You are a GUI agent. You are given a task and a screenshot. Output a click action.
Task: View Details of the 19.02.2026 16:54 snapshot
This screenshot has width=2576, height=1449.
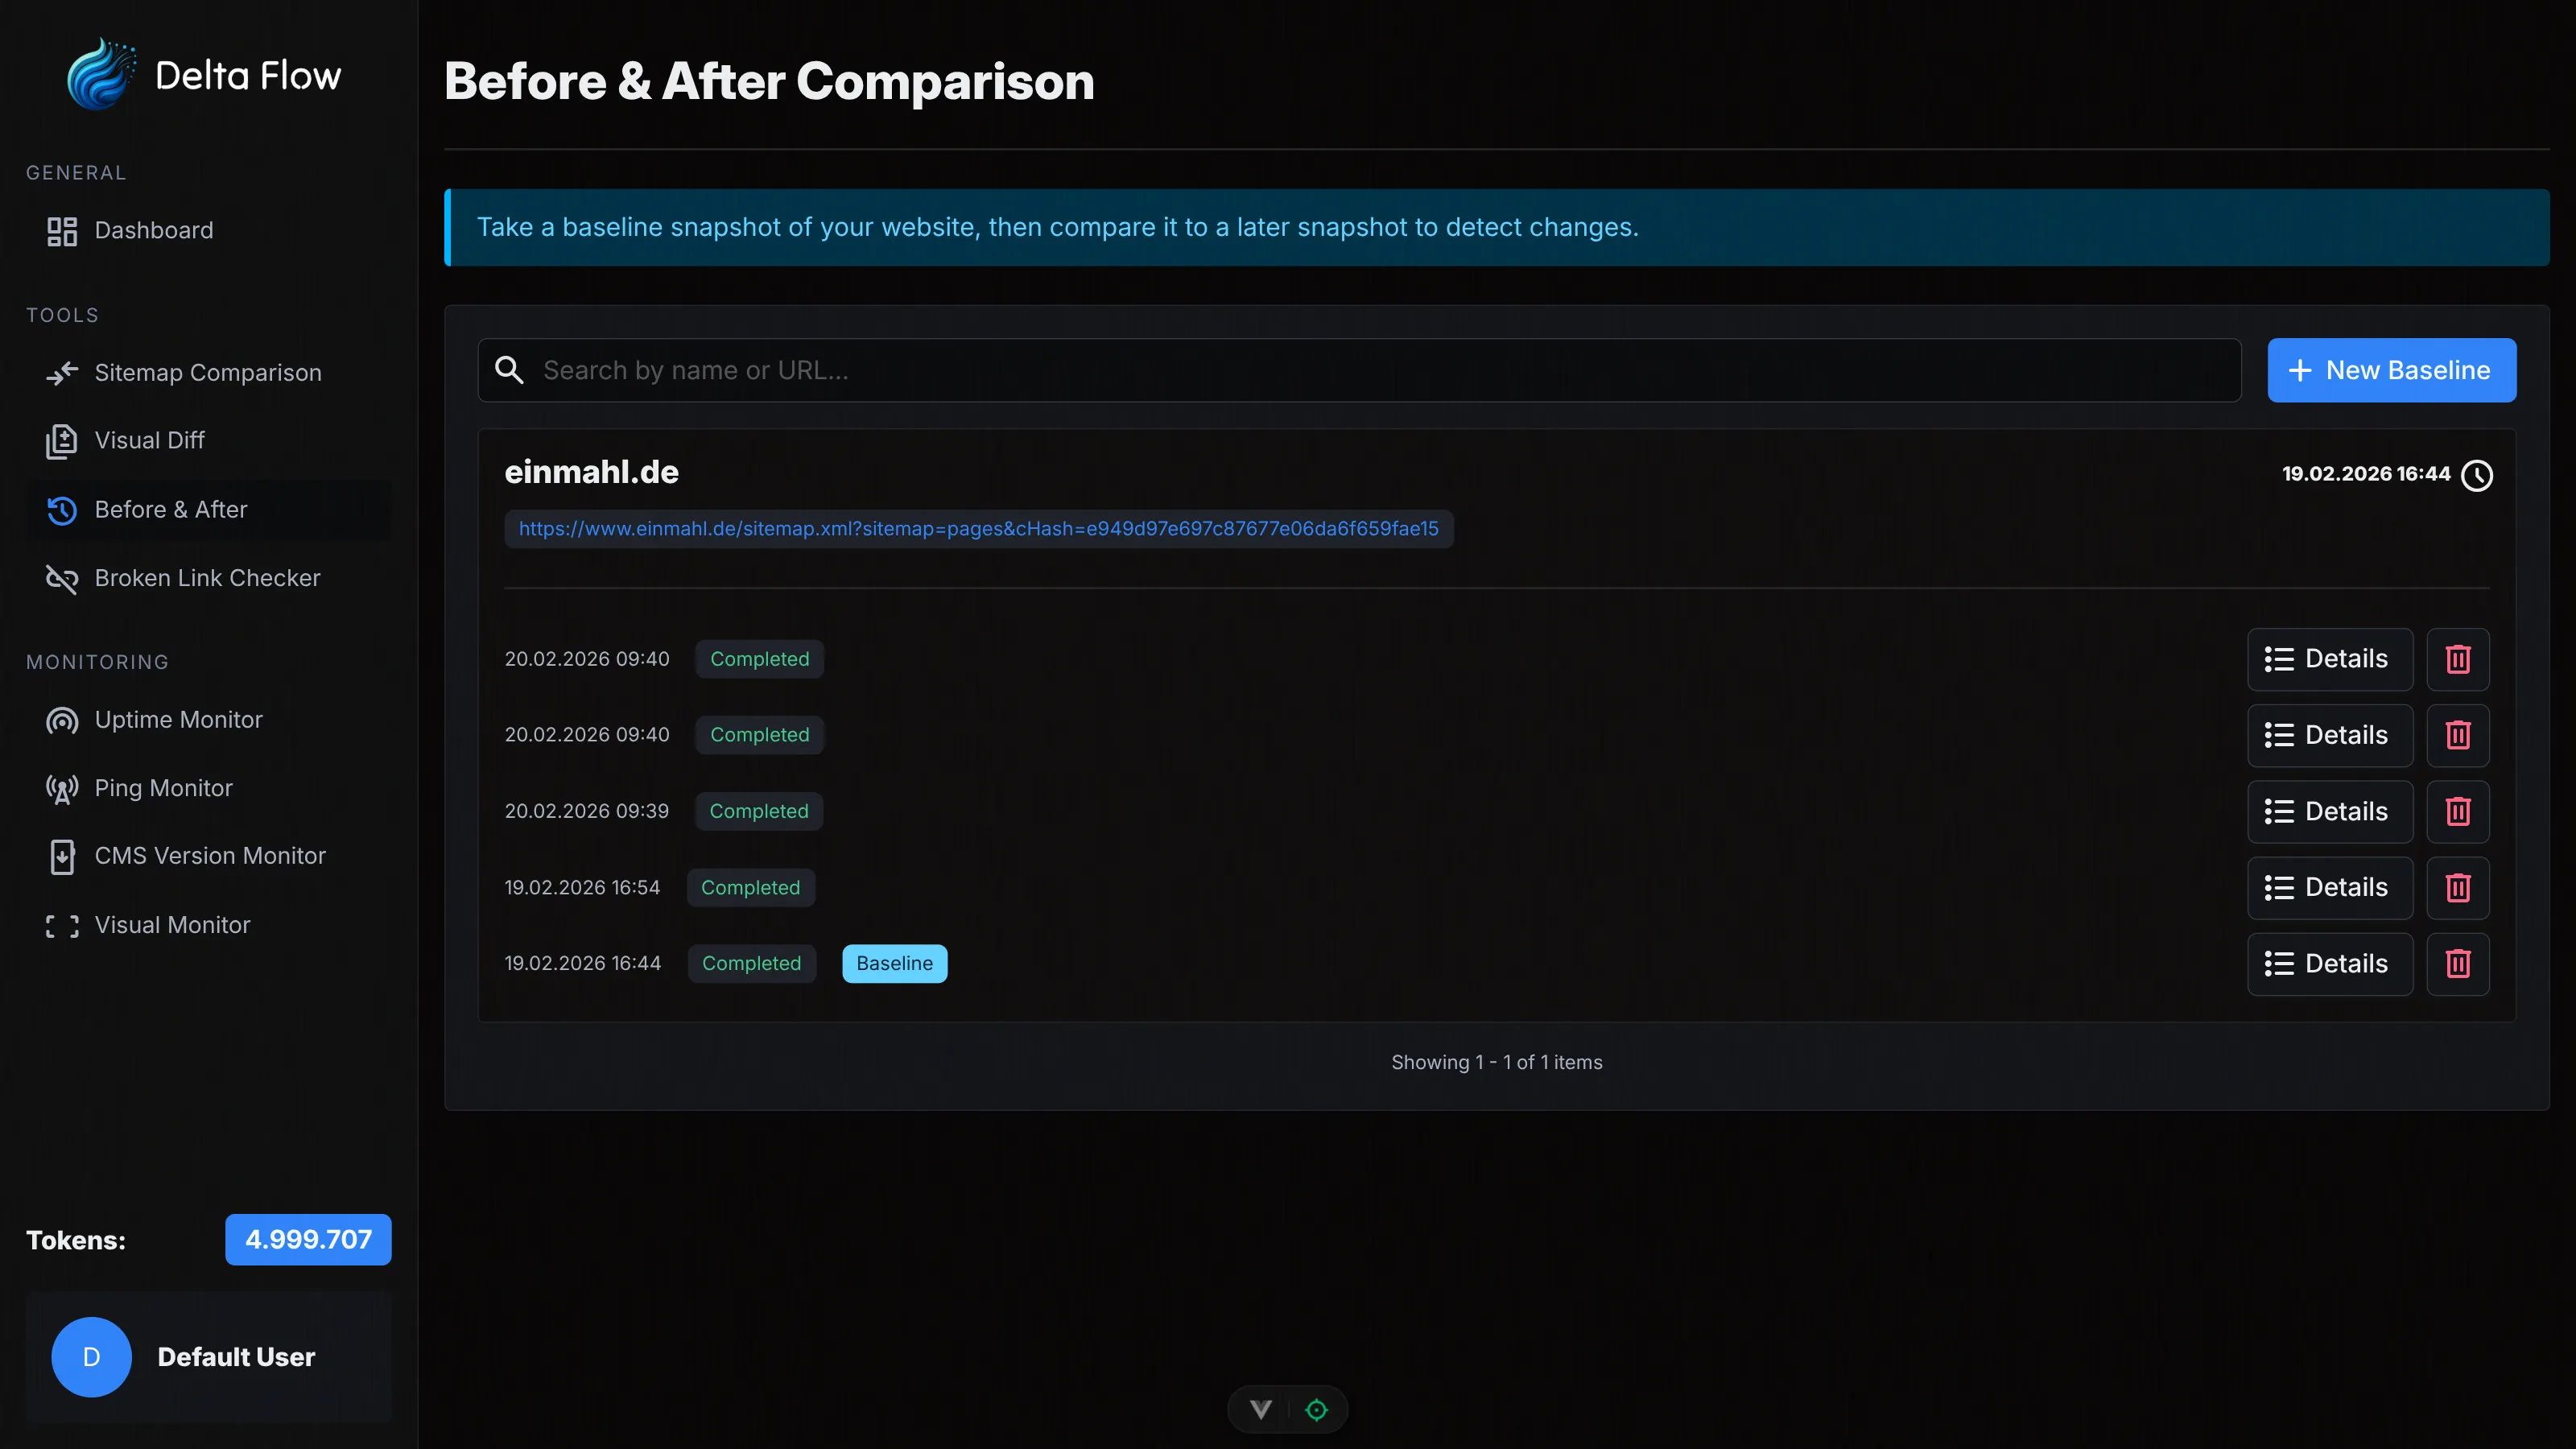point(2330,887)
